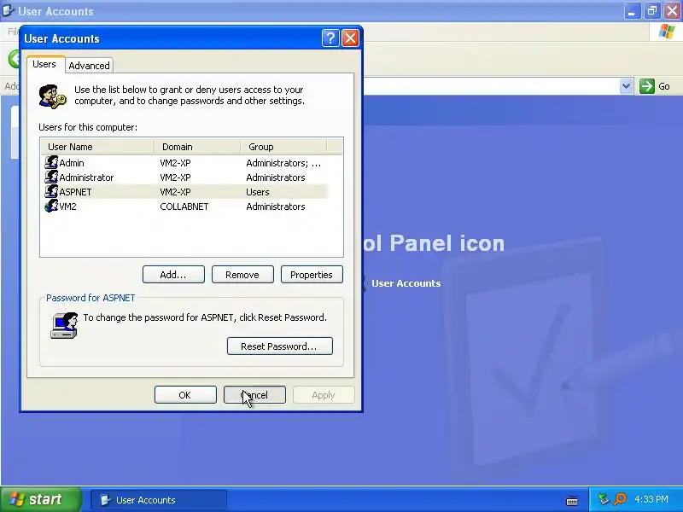
Task: Sort by Domain column header
Action: pos(197,147)
